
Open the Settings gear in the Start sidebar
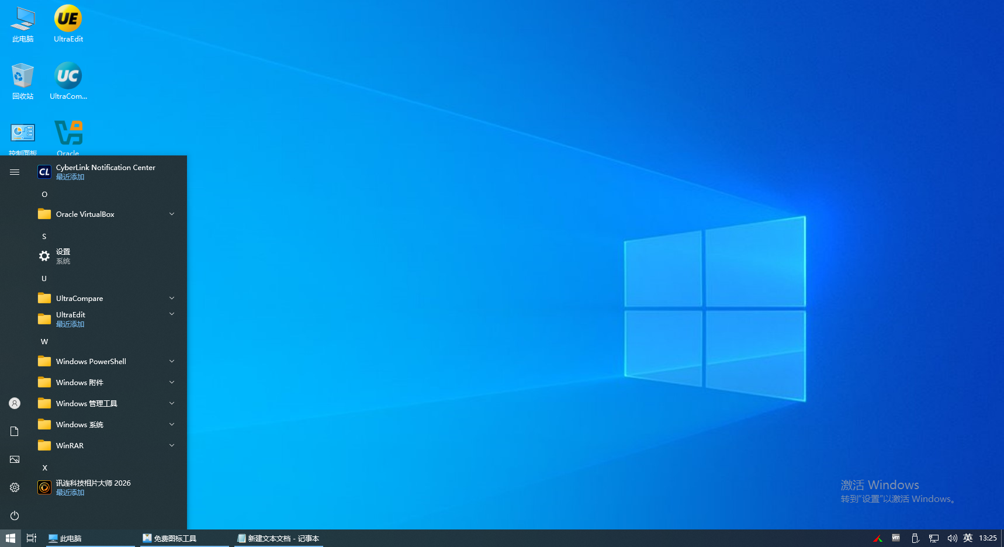pos(14,487)
